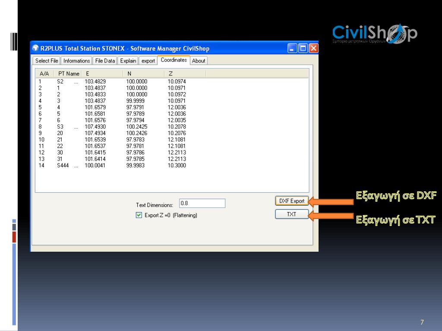
Task: Click N value 100.2426
Action: point(137,134)
